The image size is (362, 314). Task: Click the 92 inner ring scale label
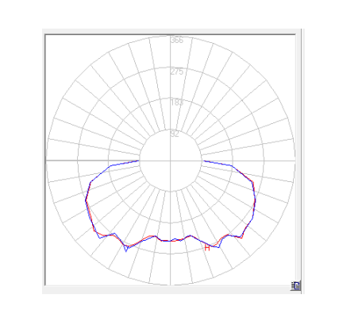click(175, 134)
